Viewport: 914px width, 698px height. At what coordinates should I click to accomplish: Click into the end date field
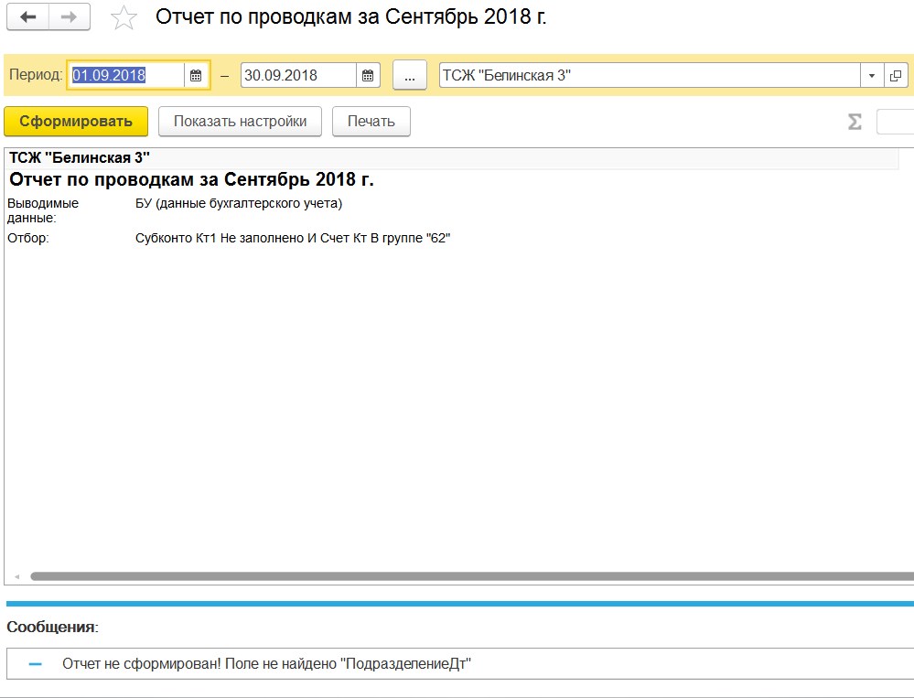coord(297,76)
